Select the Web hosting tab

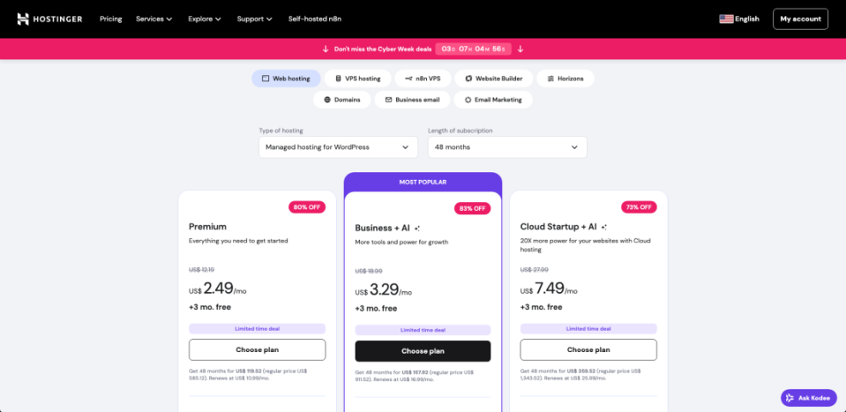pos(286,78)
